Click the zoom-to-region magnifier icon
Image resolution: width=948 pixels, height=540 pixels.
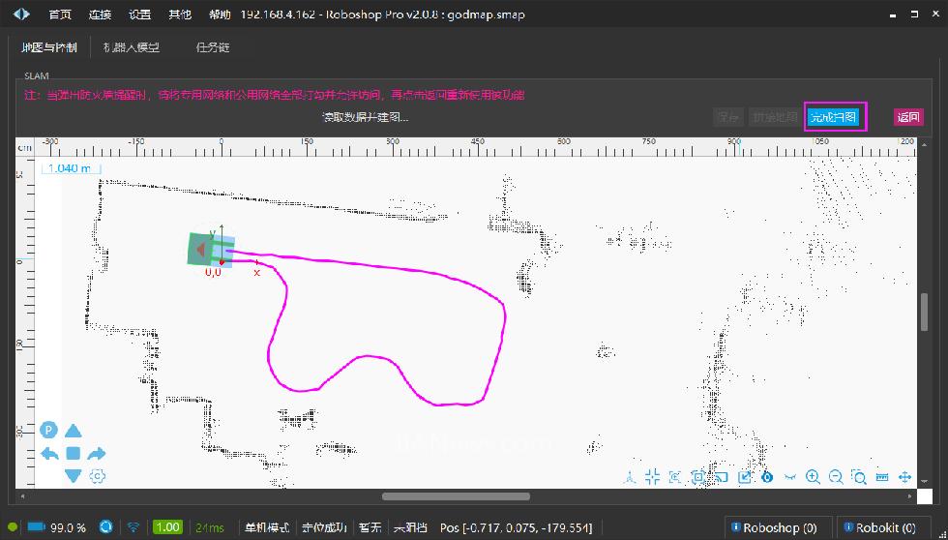pos(859,477)
